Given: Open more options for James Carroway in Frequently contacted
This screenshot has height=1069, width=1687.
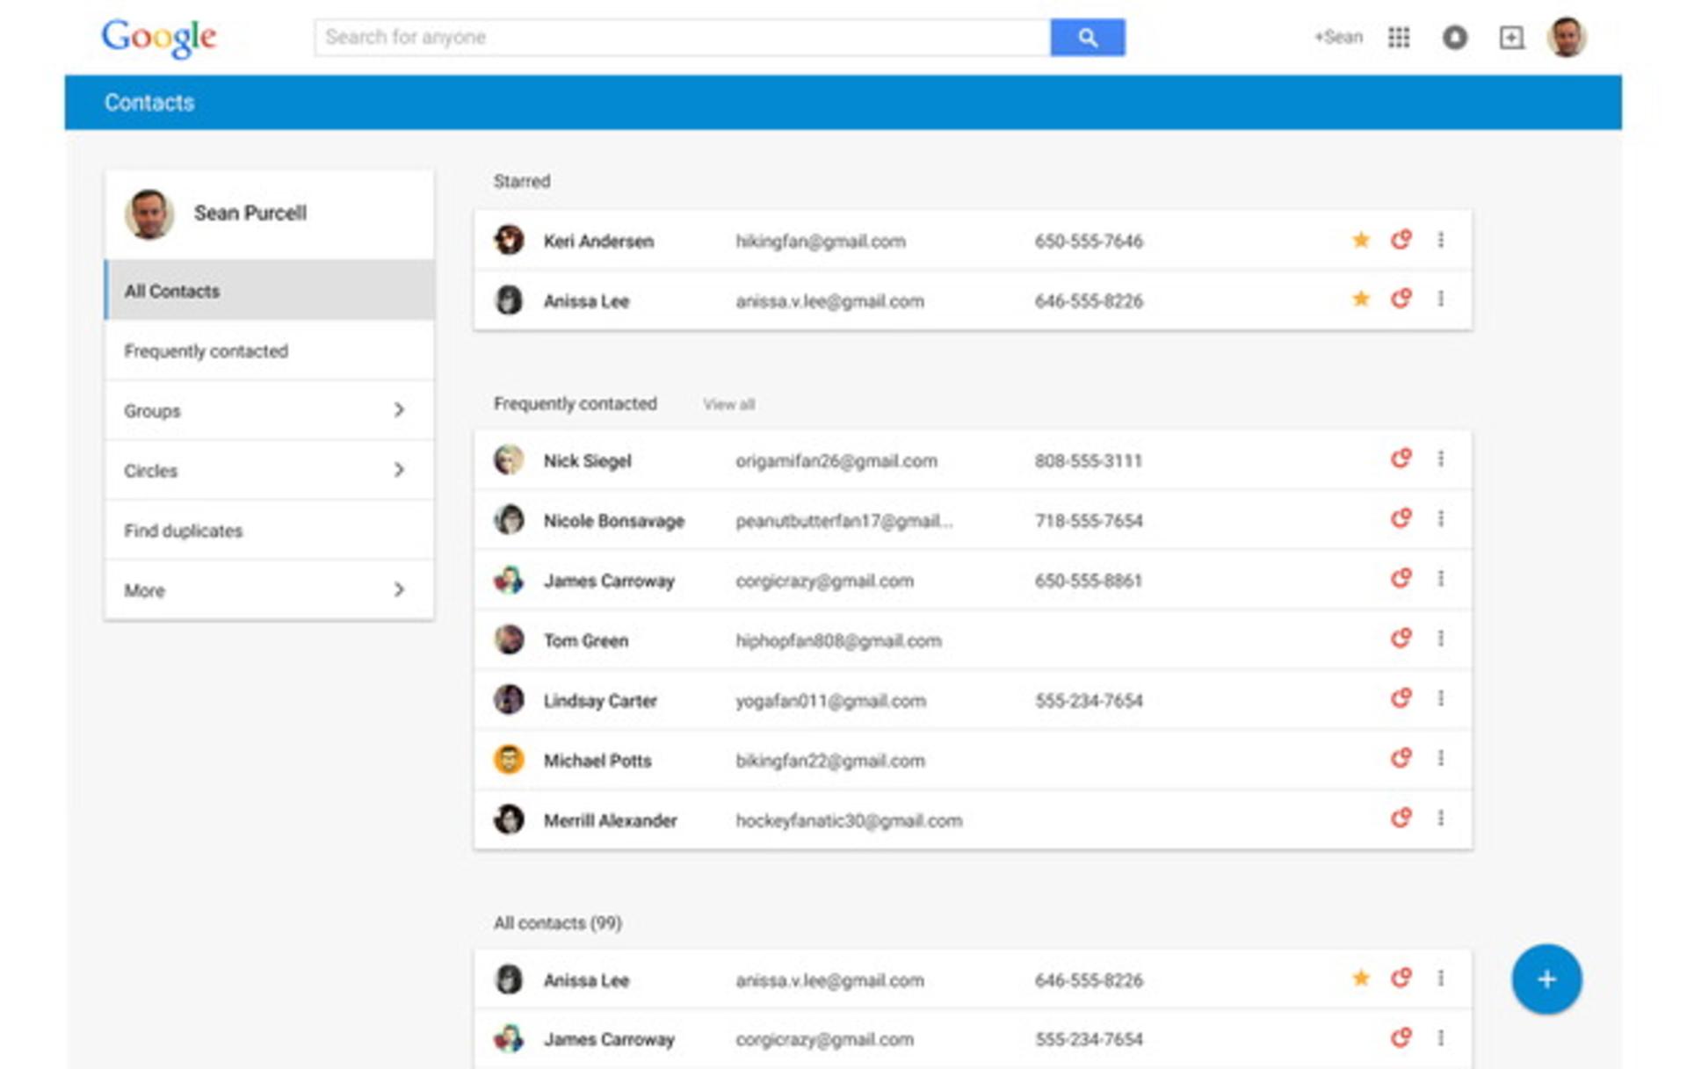Looking at the screenshot, I should pos(1441,578).
